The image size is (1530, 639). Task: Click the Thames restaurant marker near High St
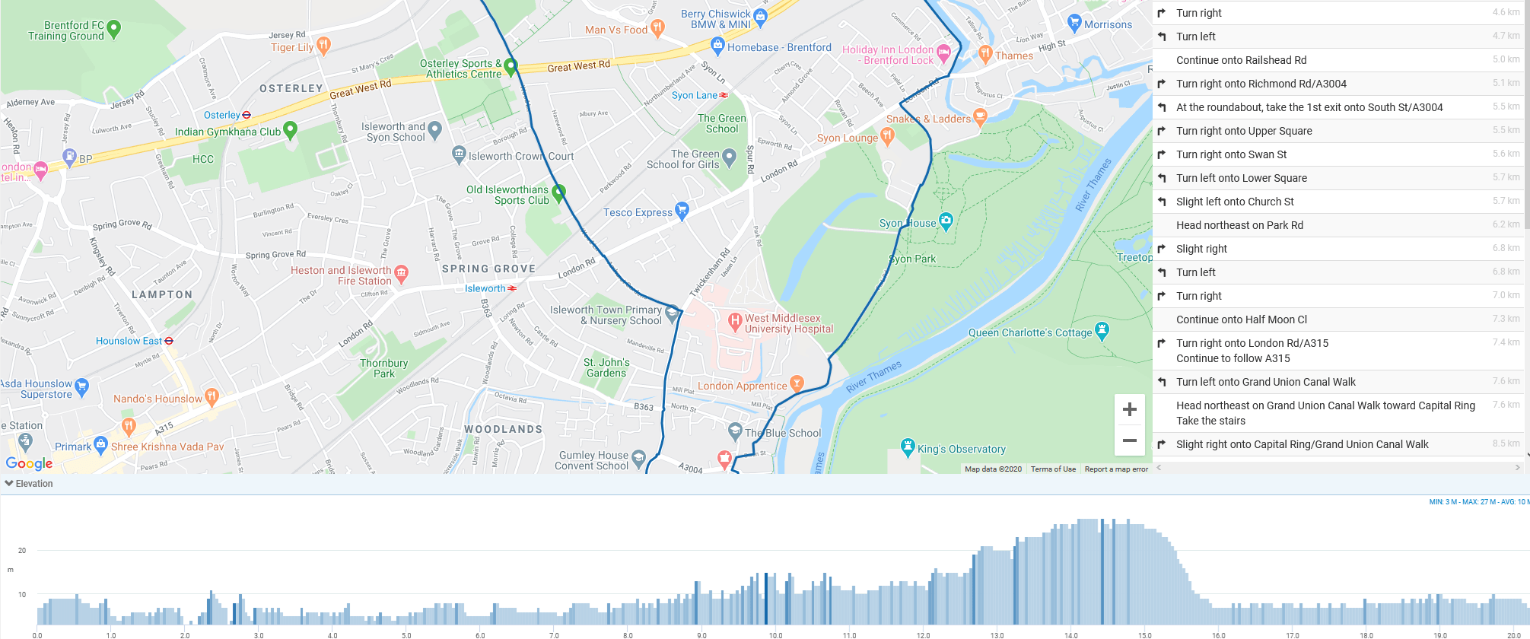point(986,54)
